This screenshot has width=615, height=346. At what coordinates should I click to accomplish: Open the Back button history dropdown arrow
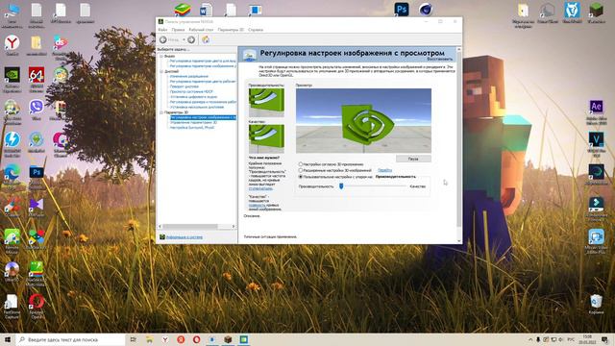point(184,39)
